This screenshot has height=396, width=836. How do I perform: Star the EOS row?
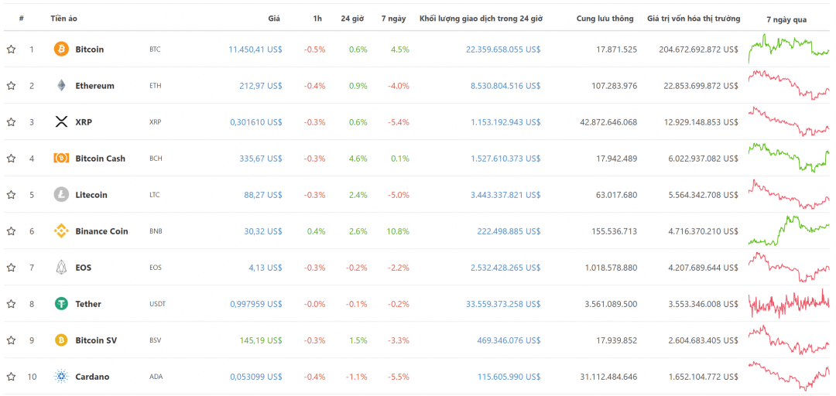tap(11, 268)
